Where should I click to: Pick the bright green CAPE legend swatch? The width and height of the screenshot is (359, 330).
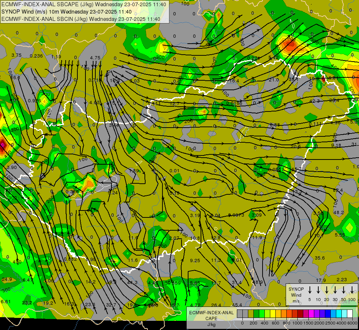click(262, 314)
